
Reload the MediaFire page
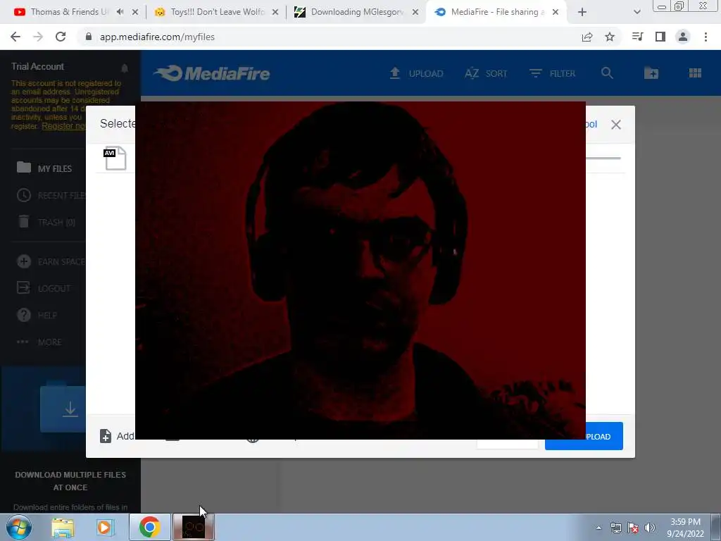(x=61, y=37)
